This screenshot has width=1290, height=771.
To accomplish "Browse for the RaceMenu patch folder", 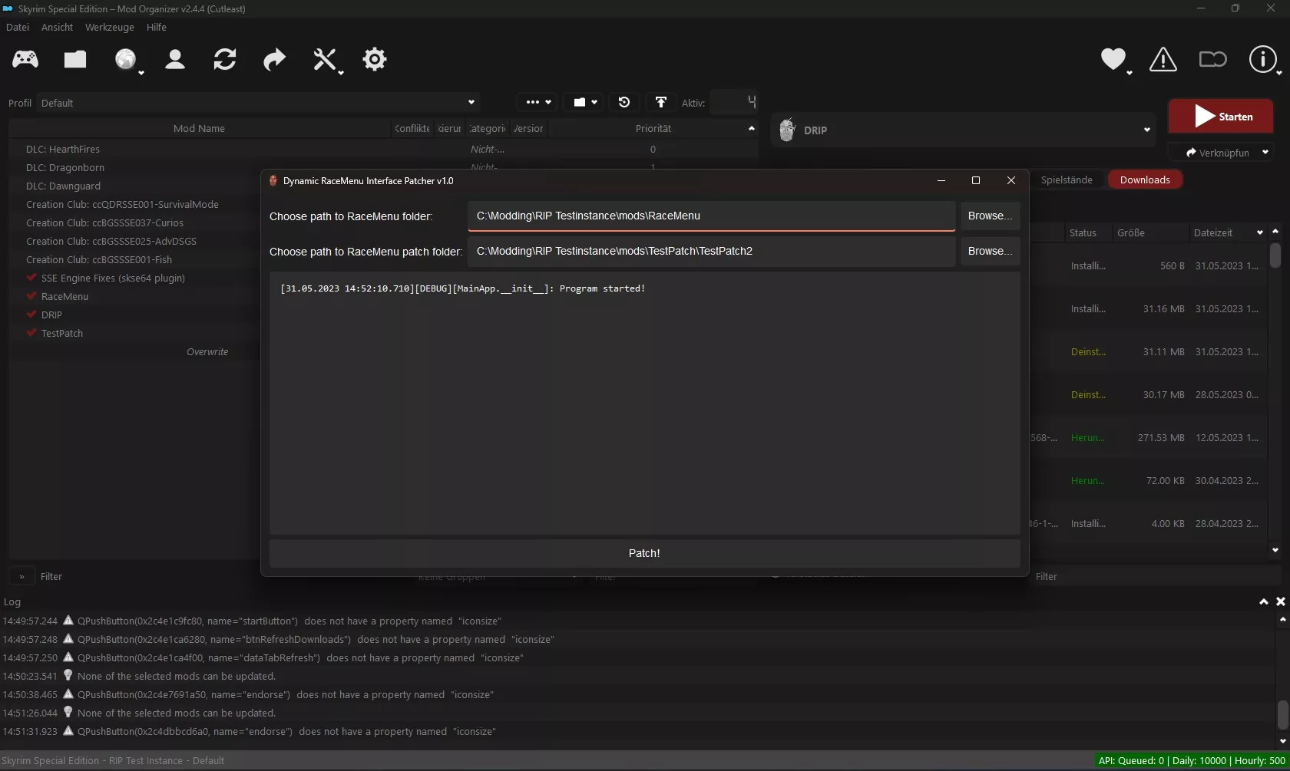I will point(990,251).
